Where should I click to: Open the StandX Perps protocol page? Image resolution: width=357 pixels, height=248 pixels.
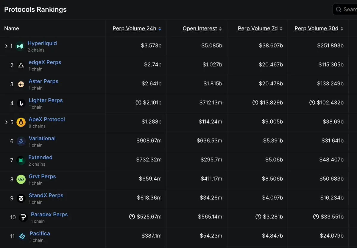pos(46,195)
